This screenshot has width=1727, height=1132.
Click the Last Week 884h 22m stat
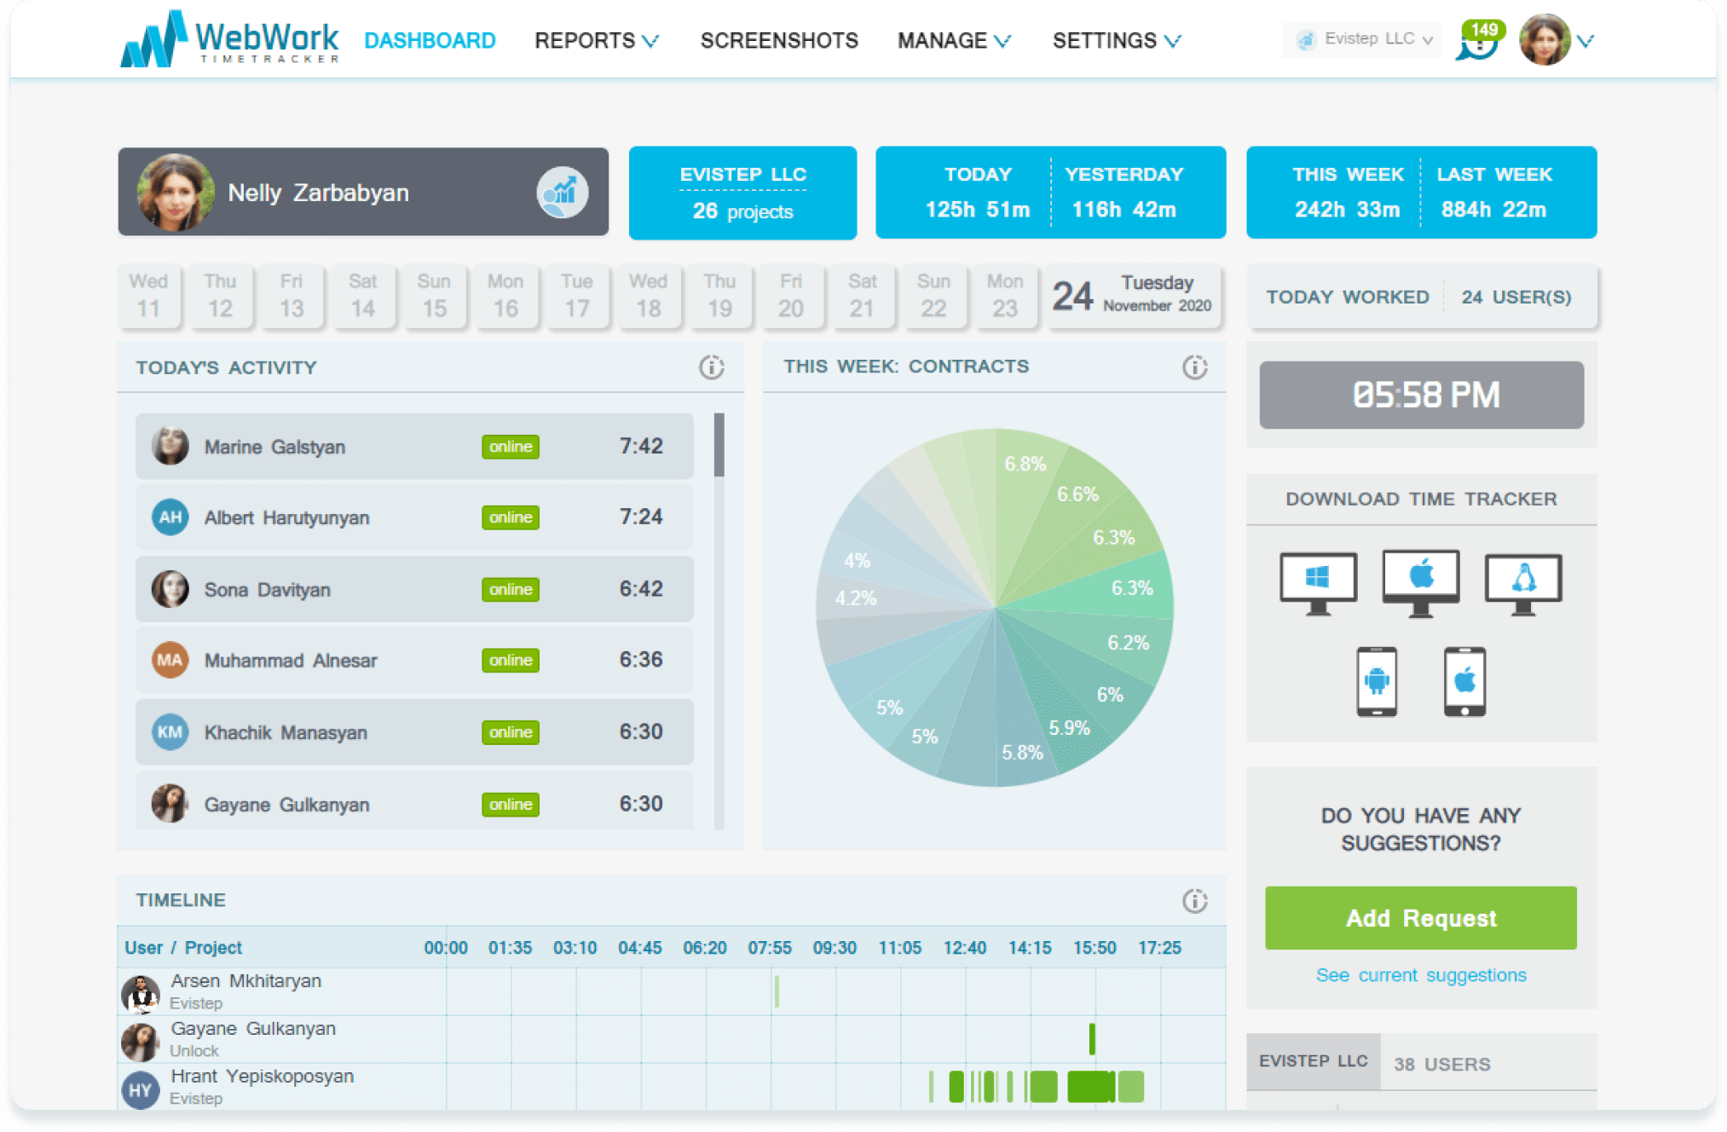click(1493, 193)
